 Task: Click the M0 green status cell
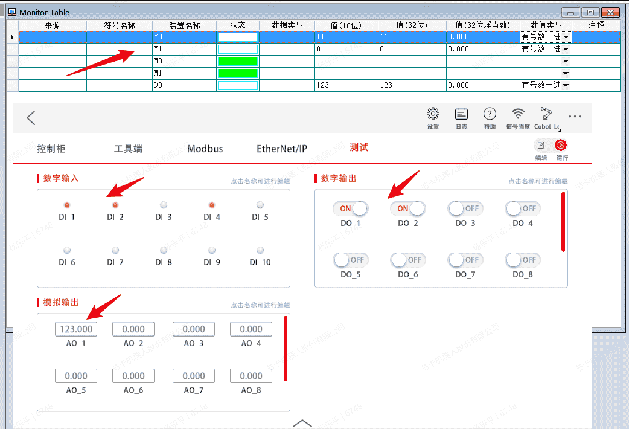237,62
